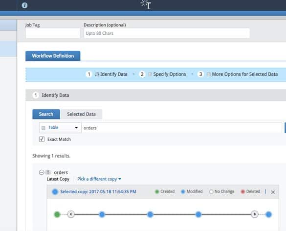Click the green Created marker on the timeline
This screenshot has height=231, width=286.
57,214
